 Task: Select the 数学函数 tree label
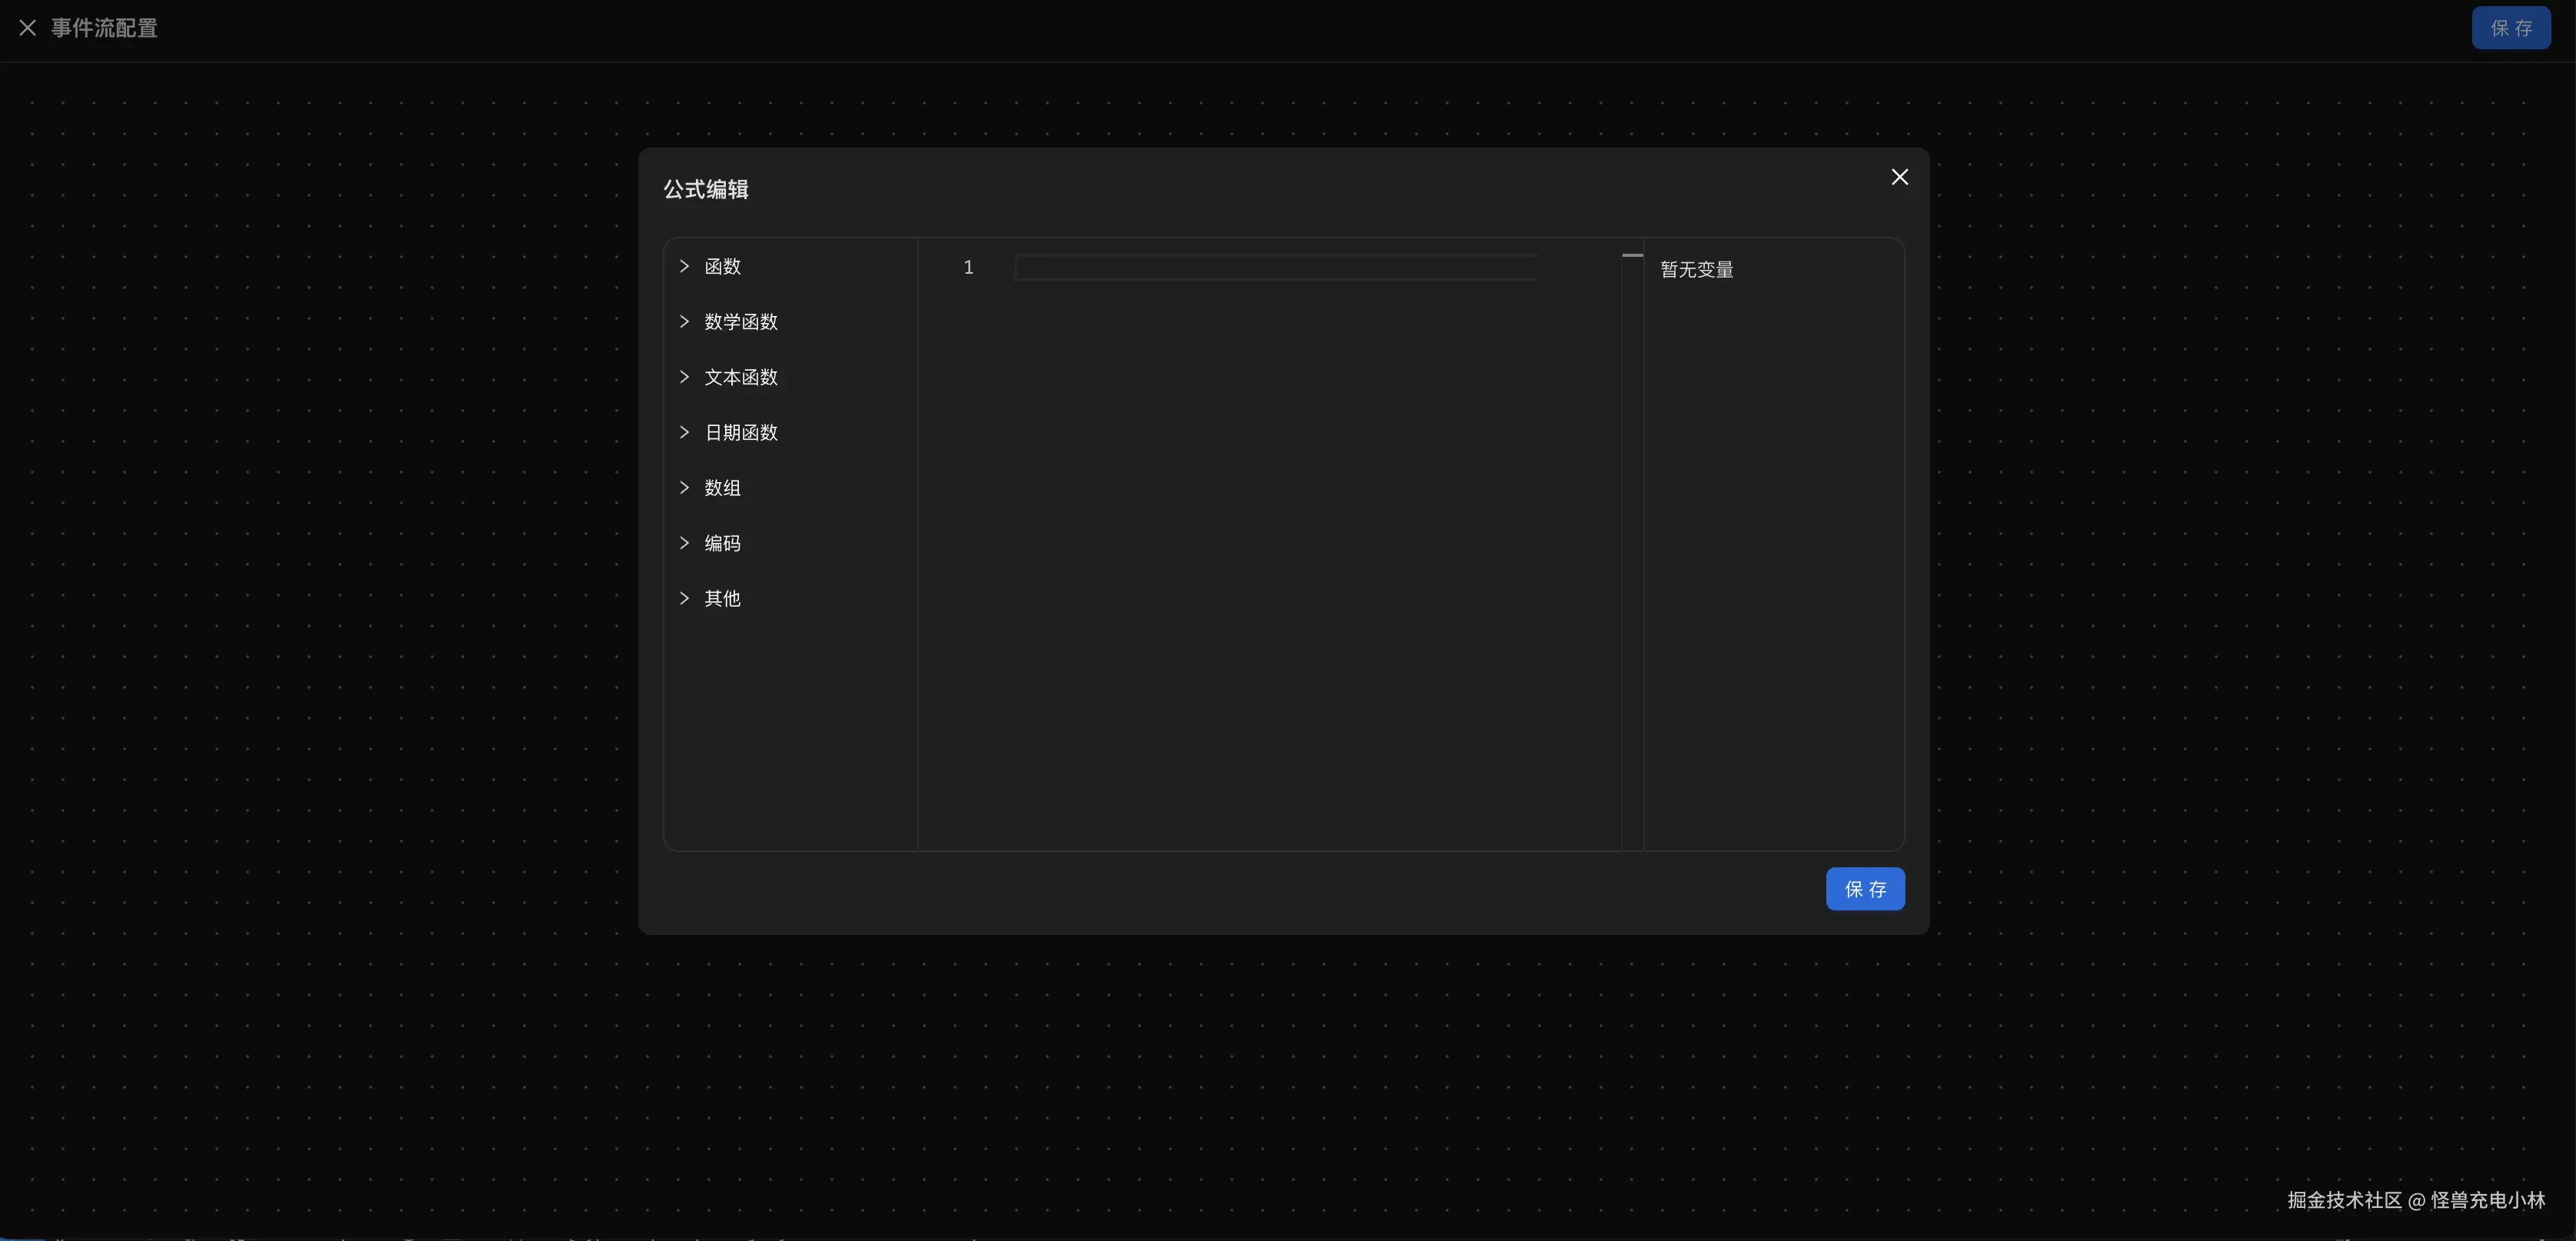point(740,322)
